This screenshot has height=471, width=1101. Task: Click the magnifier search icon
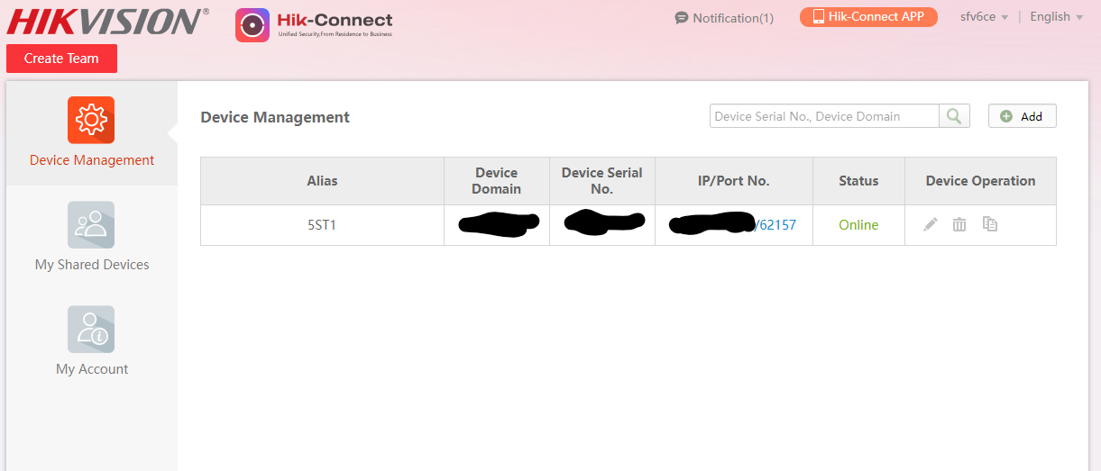point(954,116)
